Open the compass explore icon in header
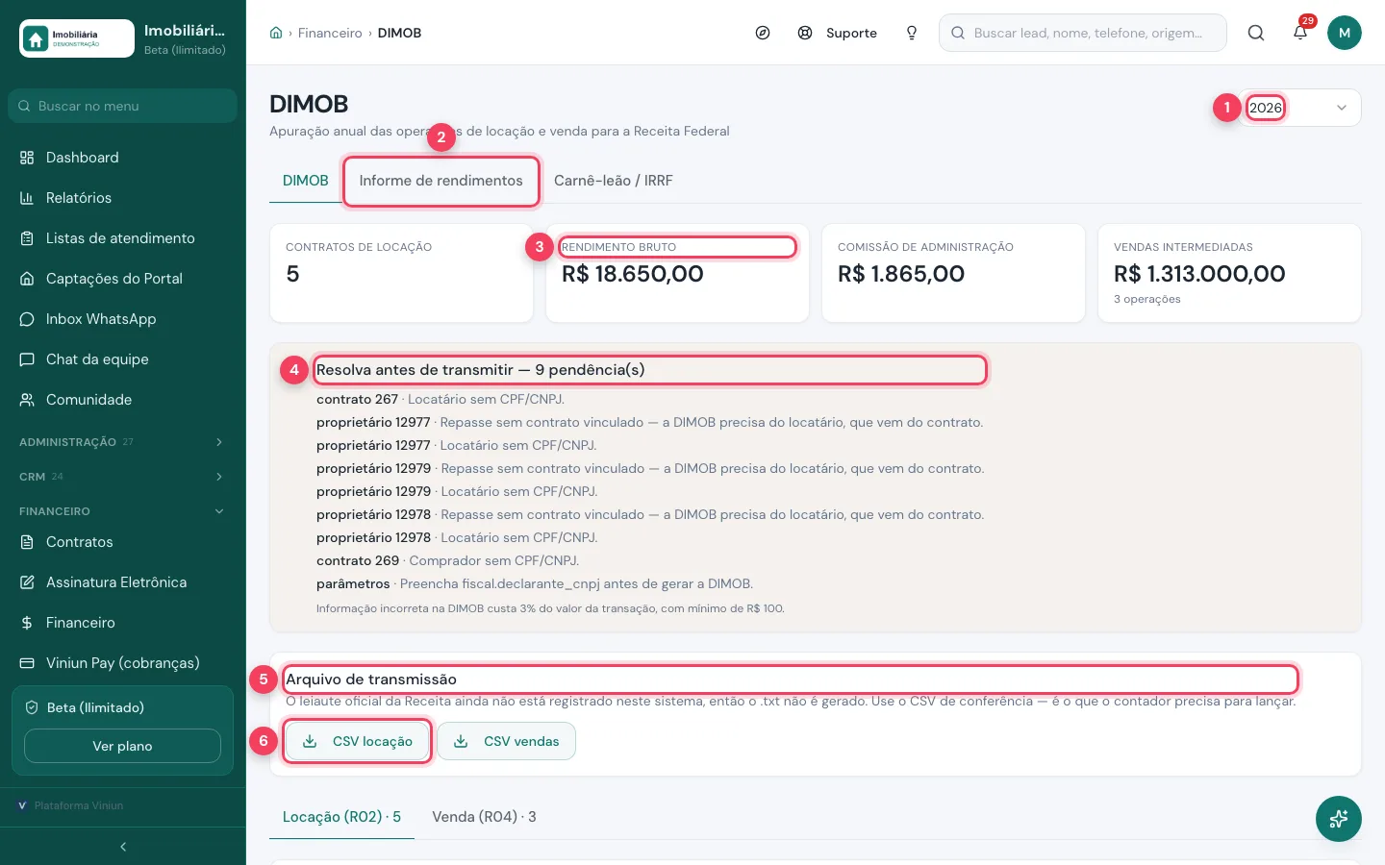Viewport: 1385px width, 865px height. [763, 33]
